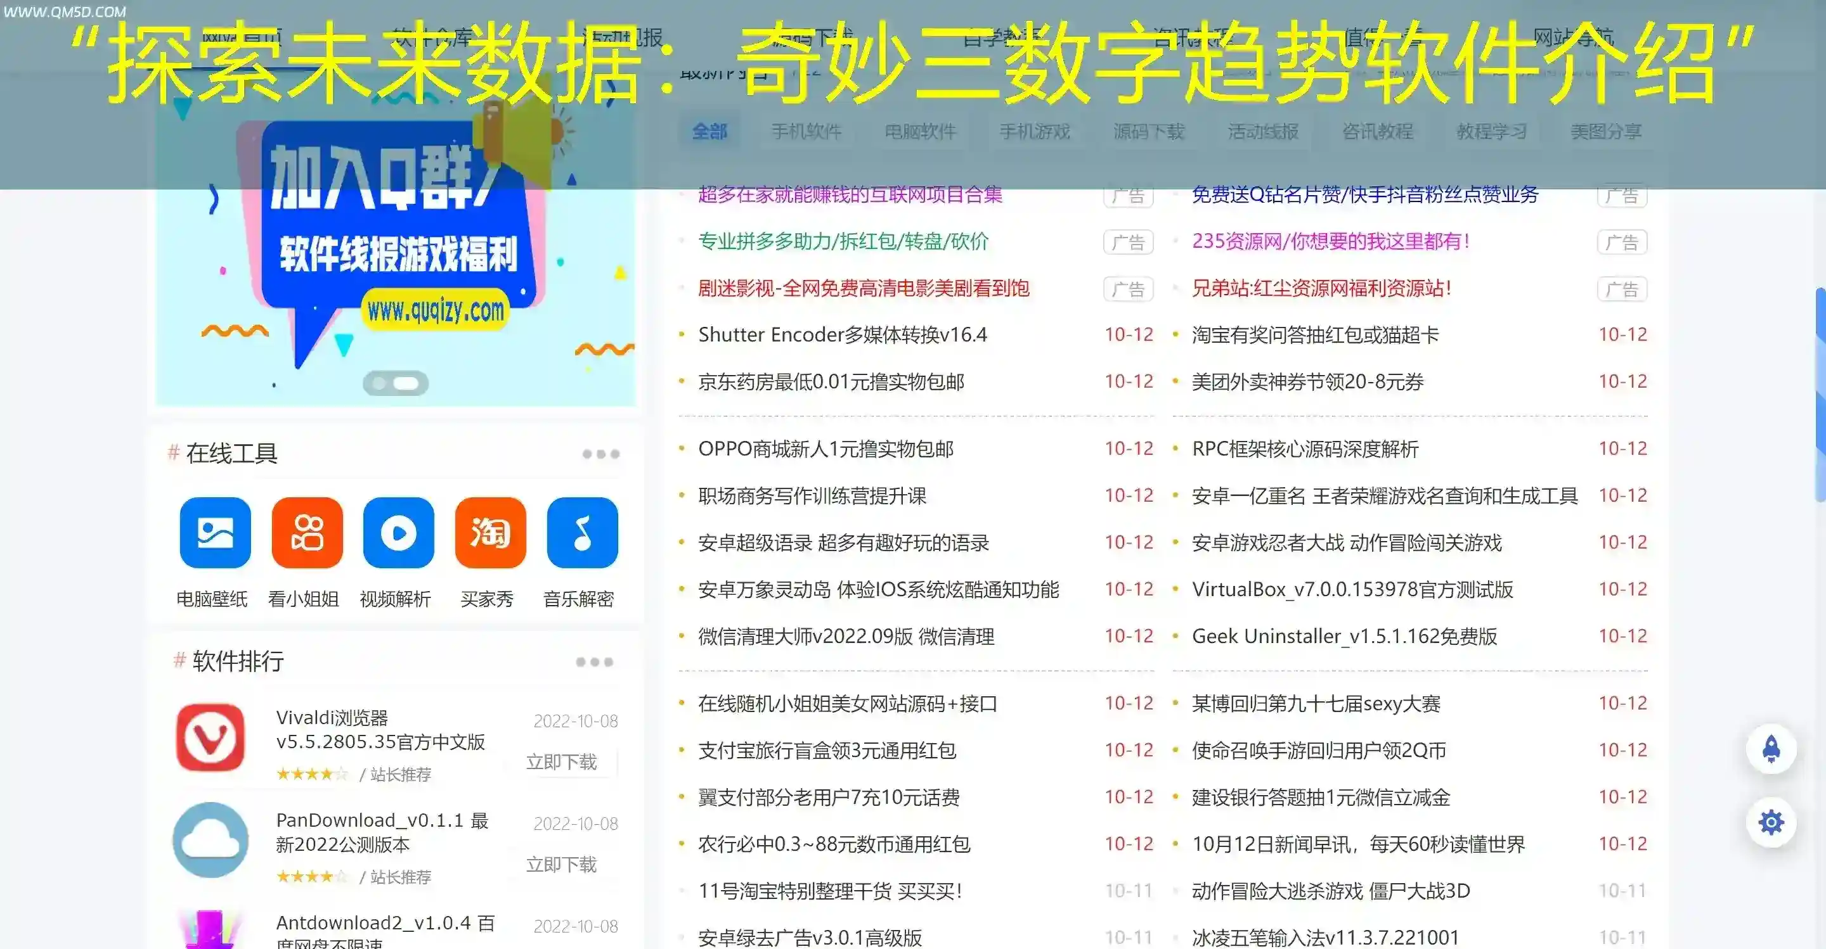Open Vivaldi浏览器 v5.5.2805.35 title link
This screenshot has width=1826, height=949.
coord(380,729)
